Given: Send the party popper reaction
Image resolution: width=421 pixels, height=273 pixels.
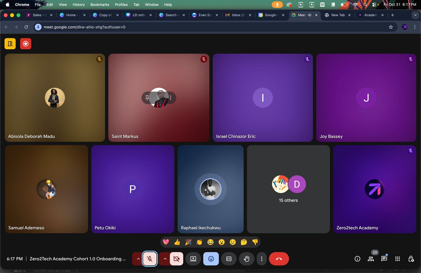Looking at the screenshot, I should click(188, 242).
